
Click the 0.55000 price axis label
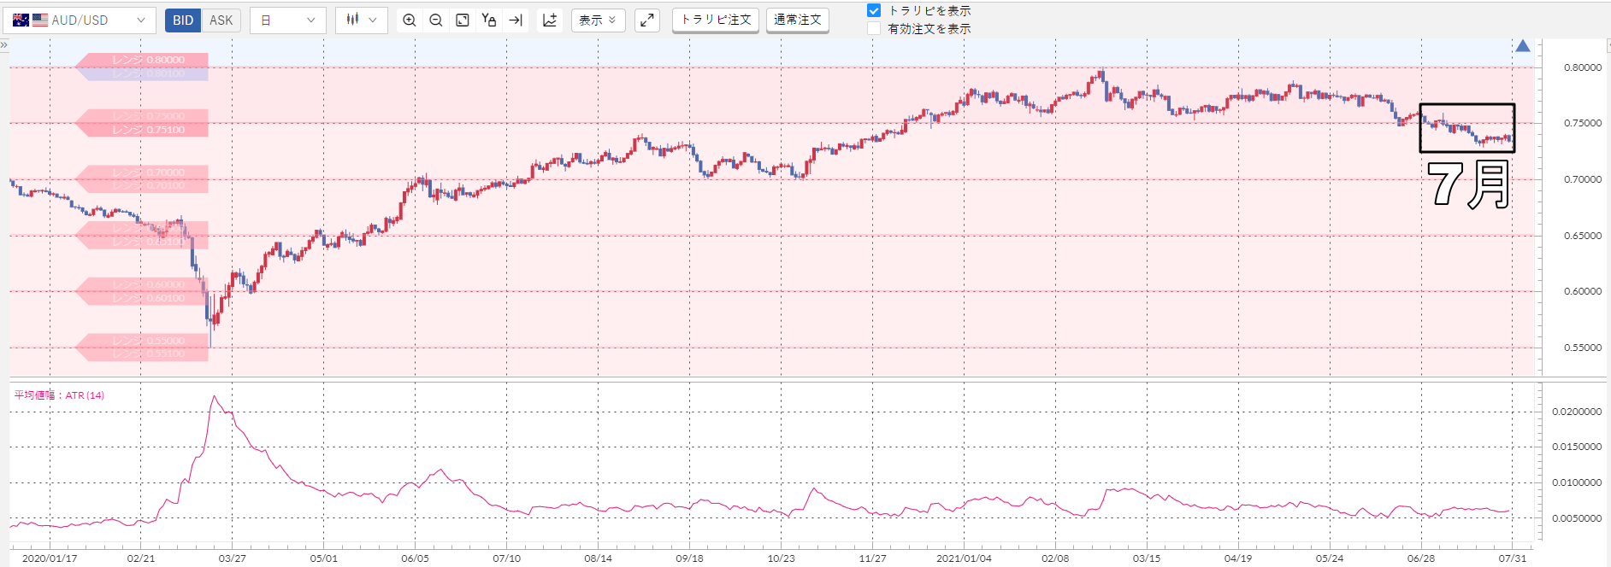[1583, 348]
